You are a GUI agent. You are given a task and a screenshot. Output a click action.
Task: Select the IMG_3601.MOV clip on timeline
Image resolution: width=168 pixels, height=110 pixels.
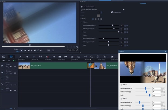coord(53,66)
